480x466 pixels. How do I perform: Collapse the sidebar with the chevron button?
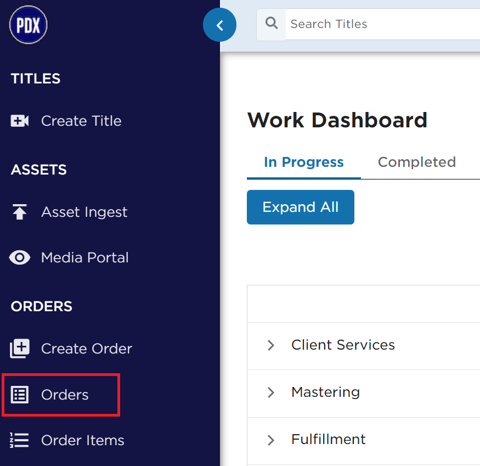pyautogui.click(x=219, y=25)
